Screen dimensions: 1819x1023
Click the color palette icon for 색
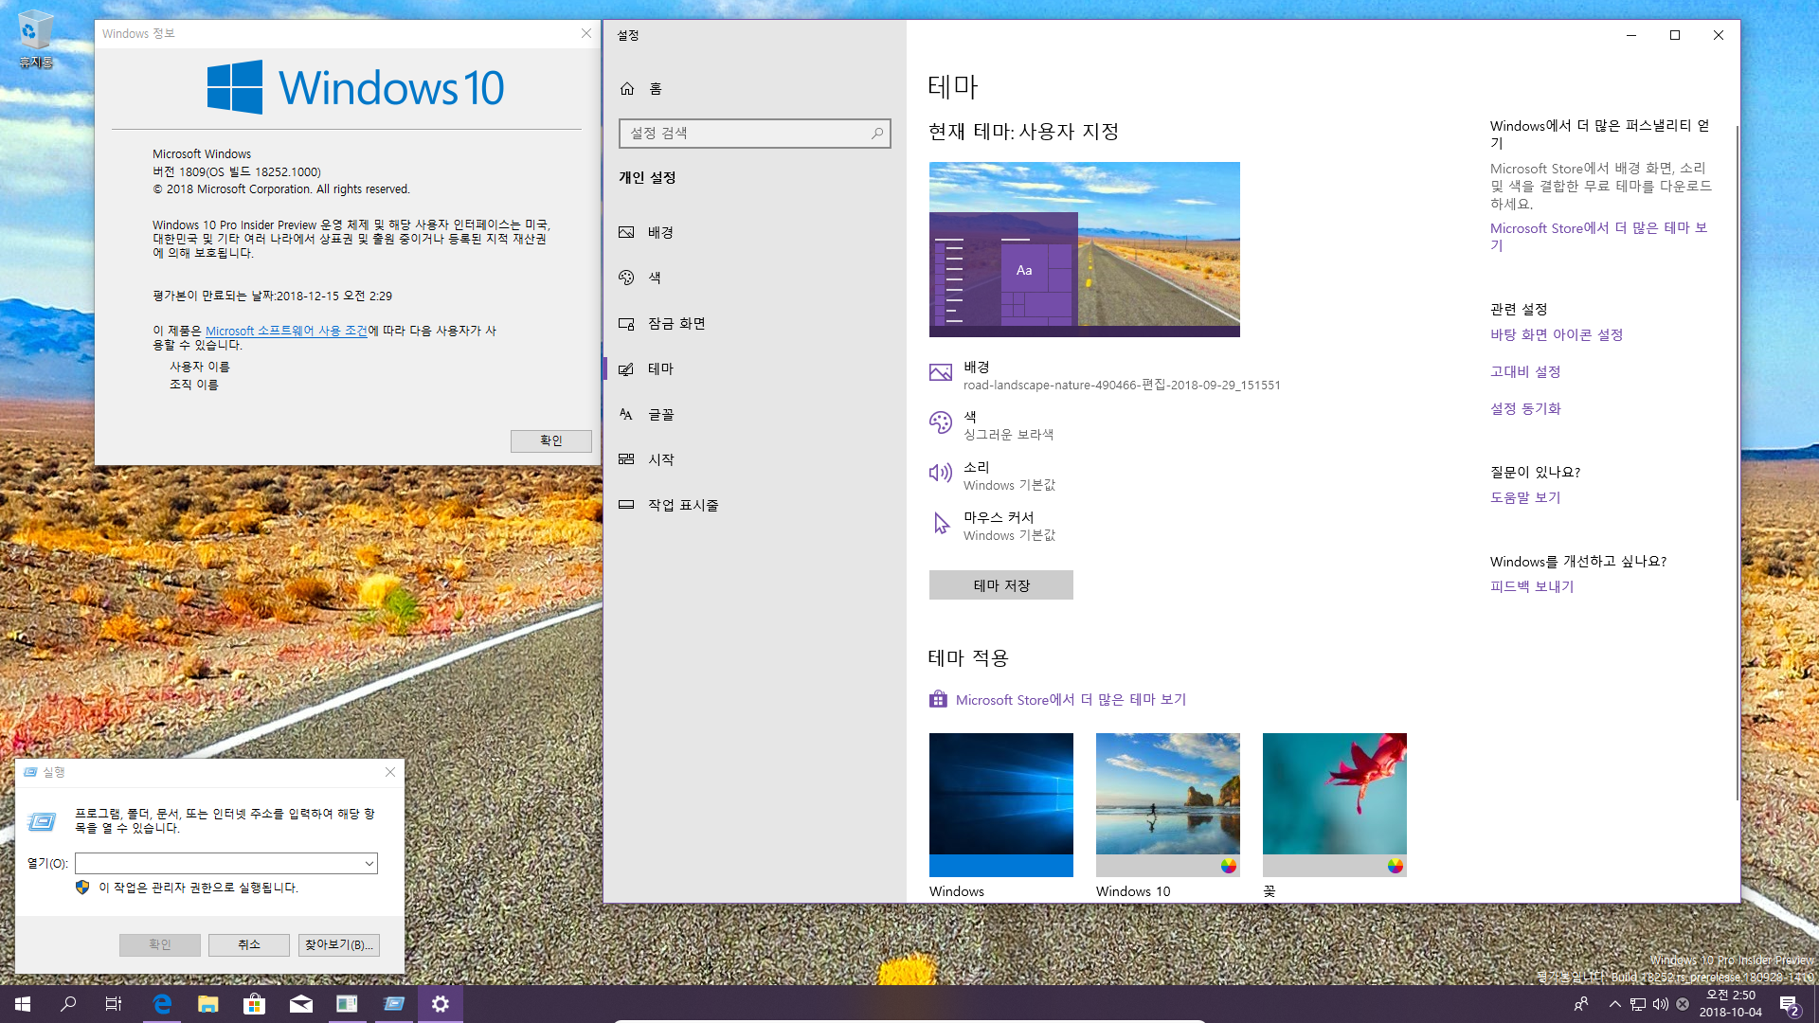coord(941,422)
